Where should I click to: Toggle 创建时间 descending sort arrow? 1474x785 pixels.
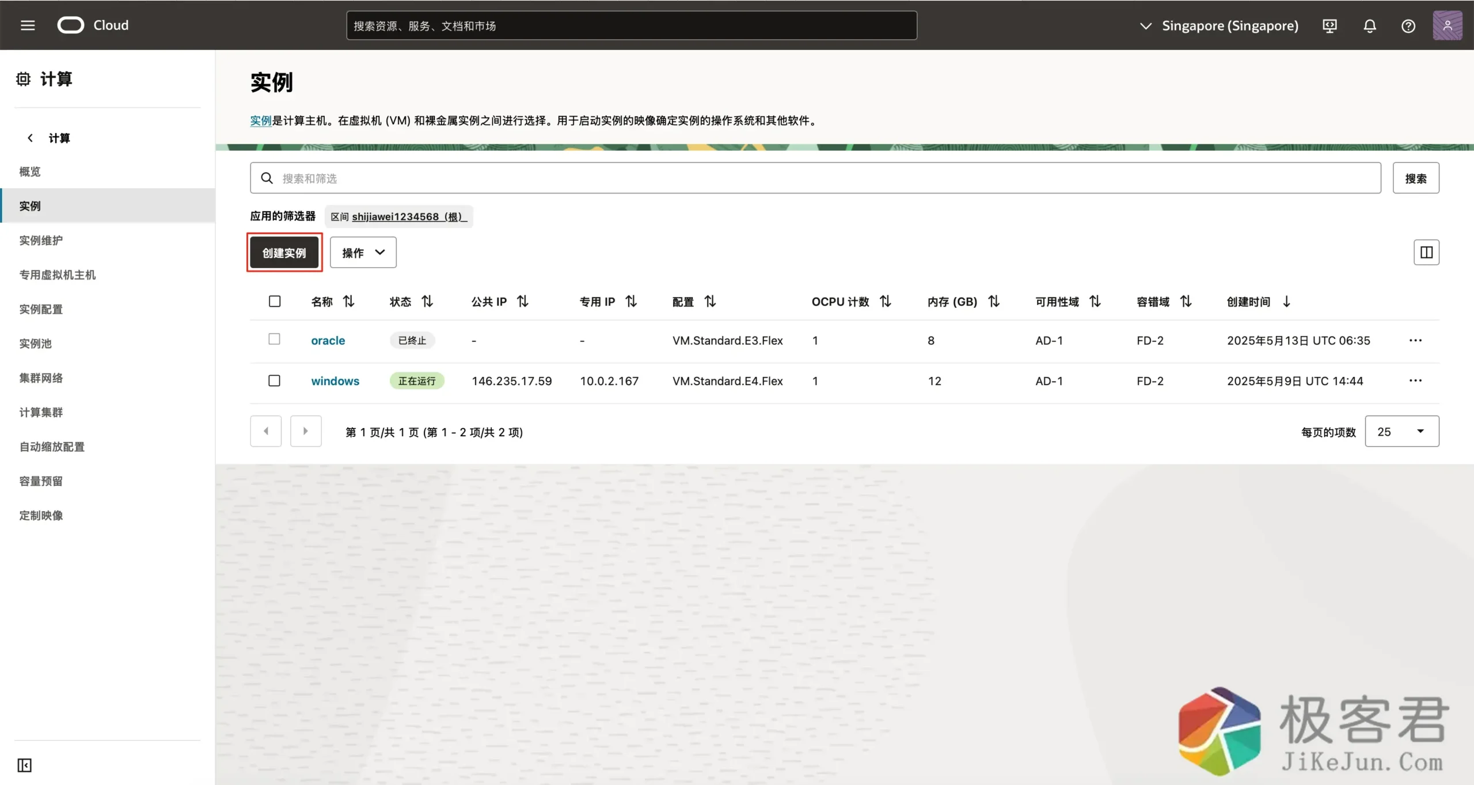[x=1286, y=302]
